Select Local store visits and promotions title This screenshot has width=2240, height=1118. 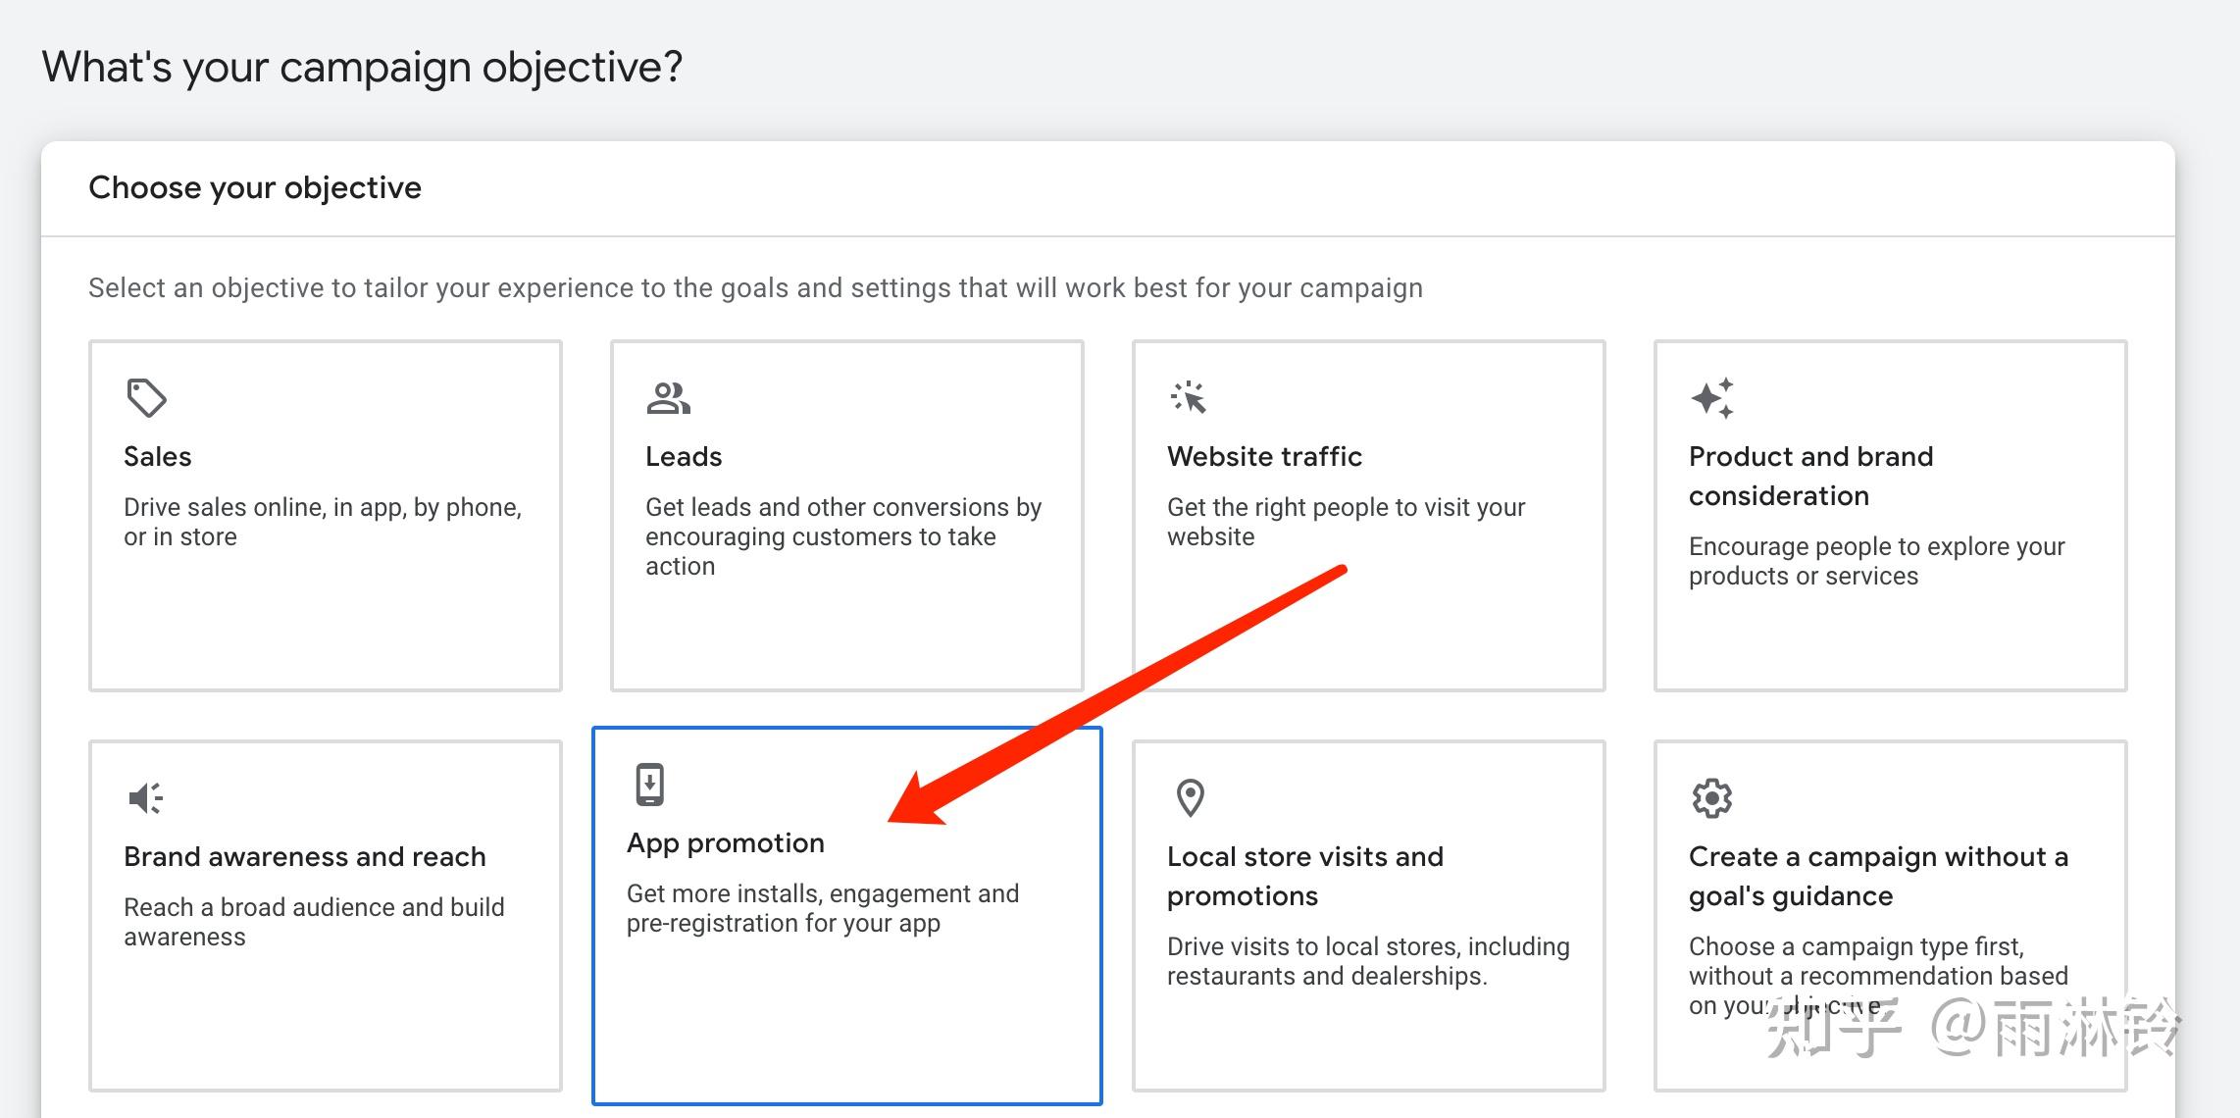[x=1304, y=876]
